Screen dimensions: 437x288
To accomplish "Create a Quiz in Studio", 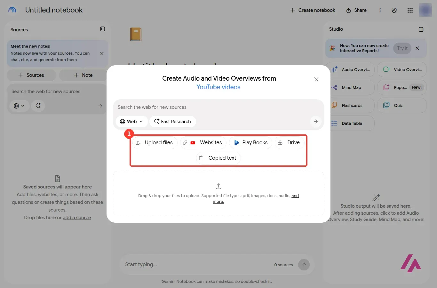I will [x=402, y=105].
